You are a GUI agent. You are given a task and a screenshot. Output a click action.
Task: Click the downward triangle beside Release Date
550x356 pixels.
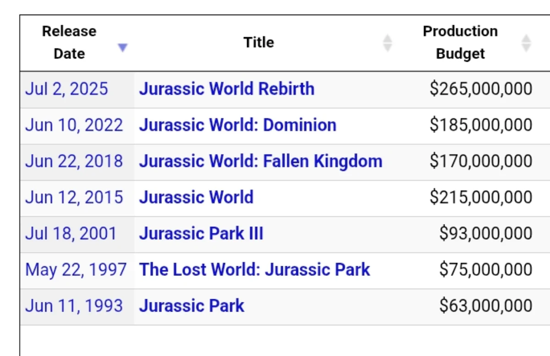[122, 47]
